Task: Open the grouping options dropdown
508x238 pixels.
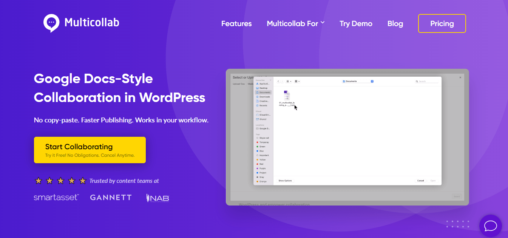Action: tap(297, 81)
